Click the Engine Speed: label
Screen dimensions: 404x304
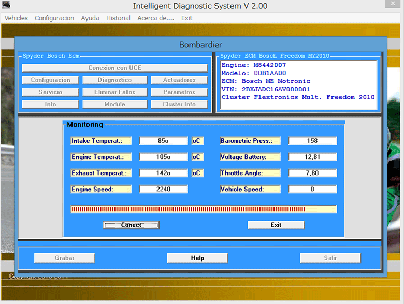[101, 189]
